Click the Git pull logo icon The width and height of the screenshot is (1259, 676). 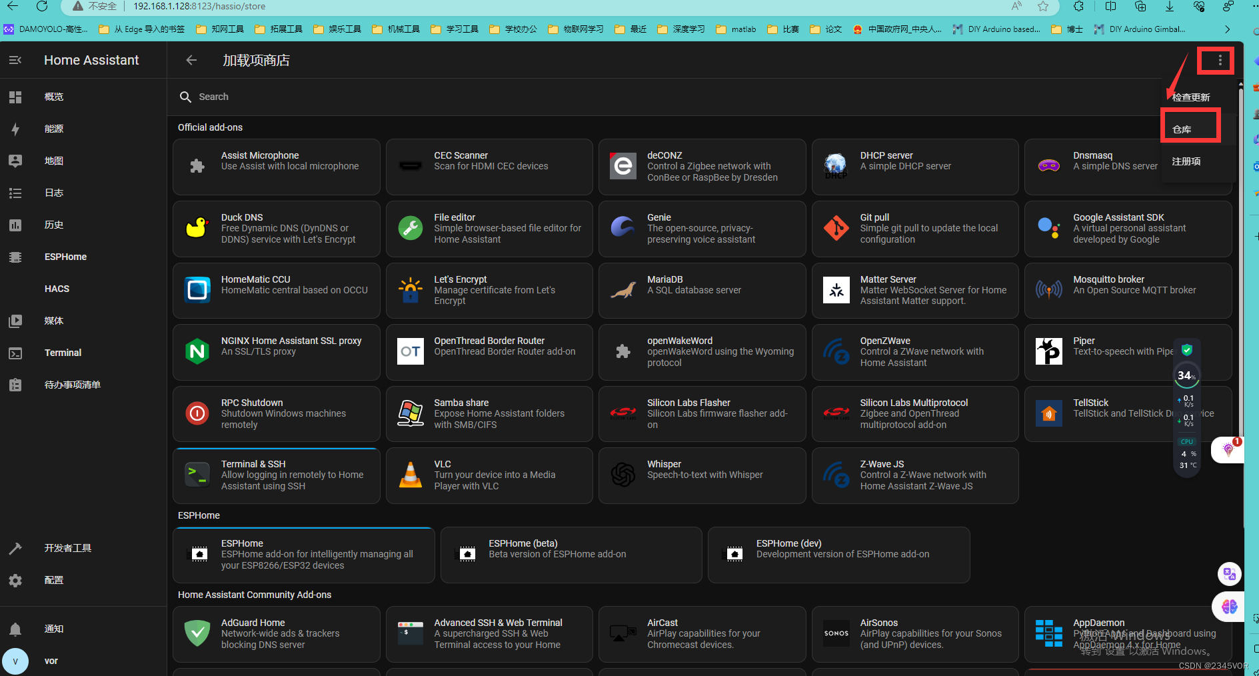[x=836, y=228]
